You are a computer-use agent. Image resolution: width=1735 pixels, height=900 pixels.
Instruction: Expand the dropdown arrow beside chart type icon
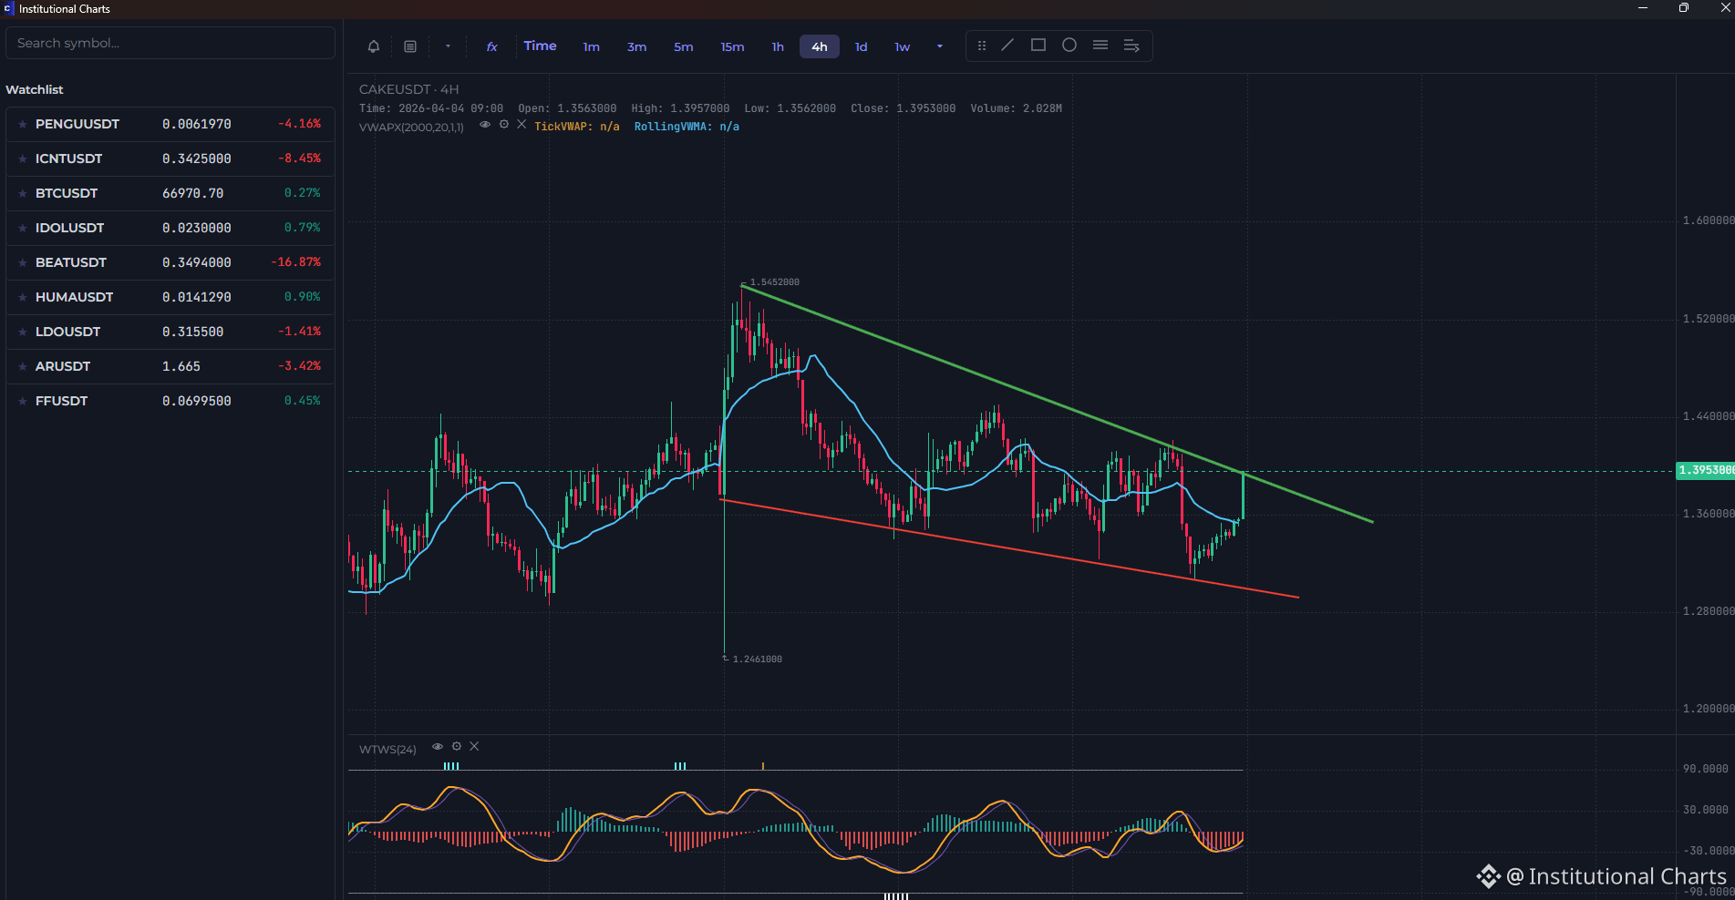click(448, 46)
